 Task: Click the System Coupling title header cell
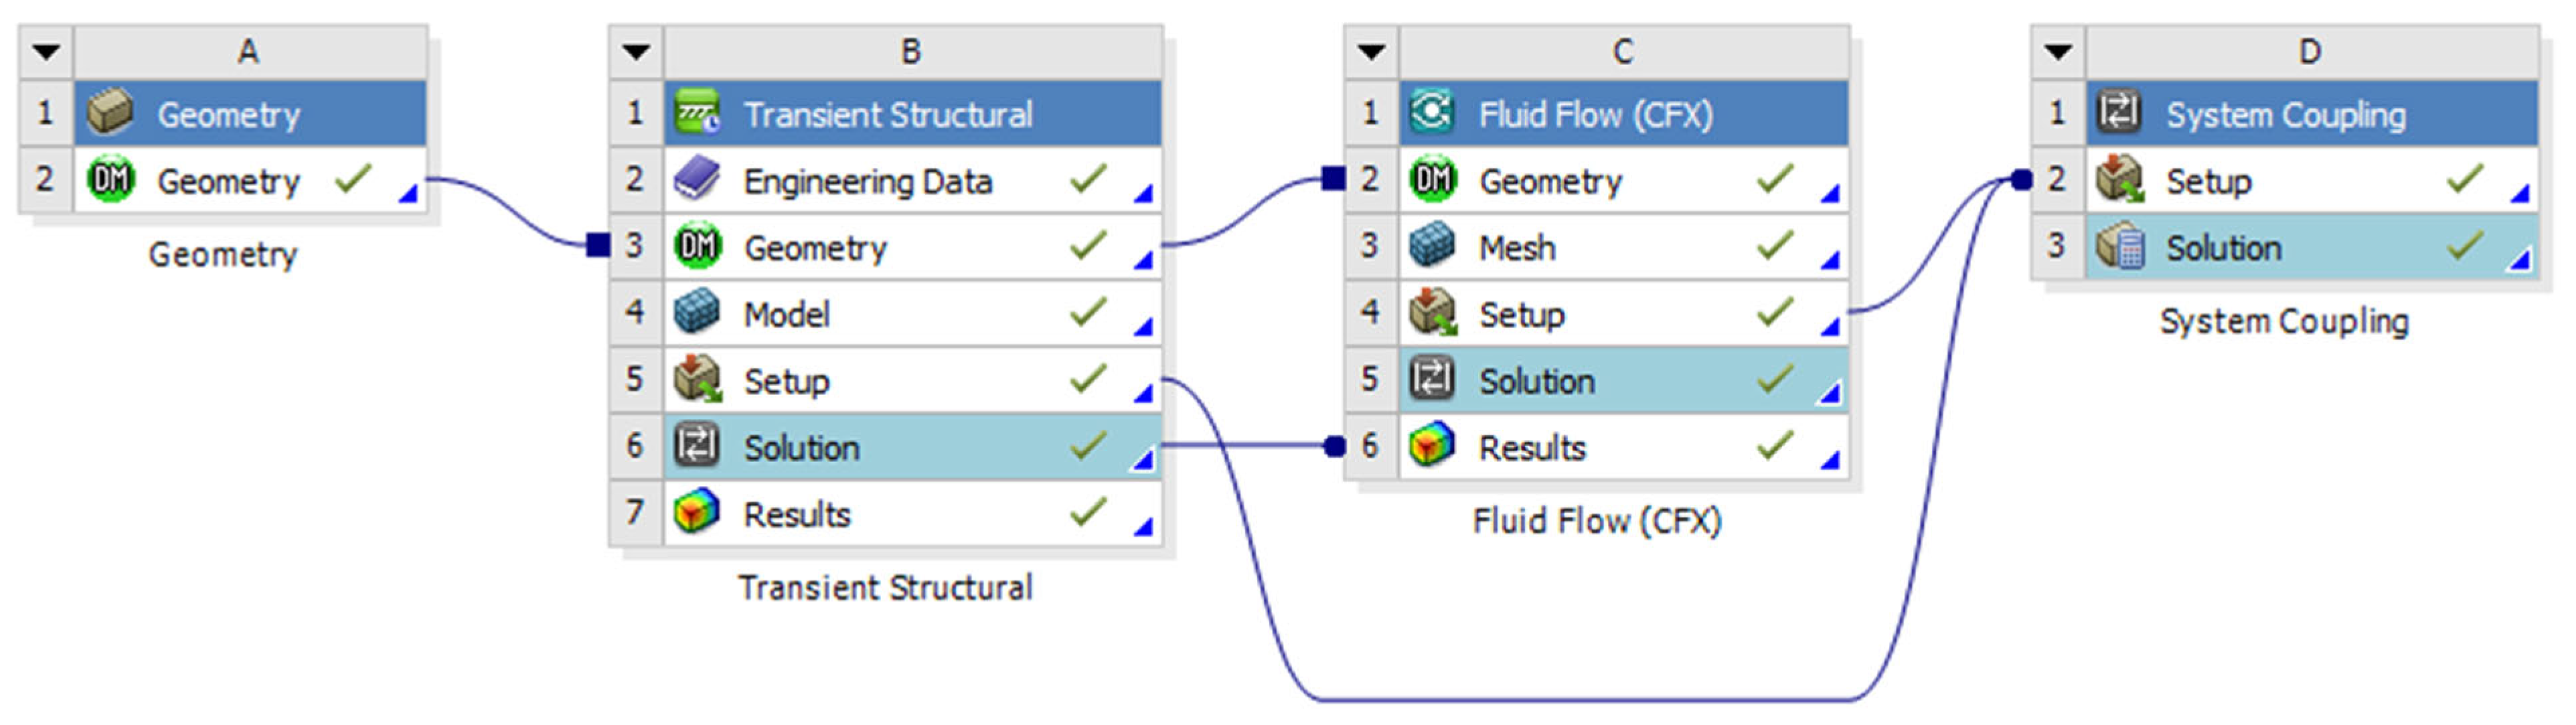coord(2285,114)
